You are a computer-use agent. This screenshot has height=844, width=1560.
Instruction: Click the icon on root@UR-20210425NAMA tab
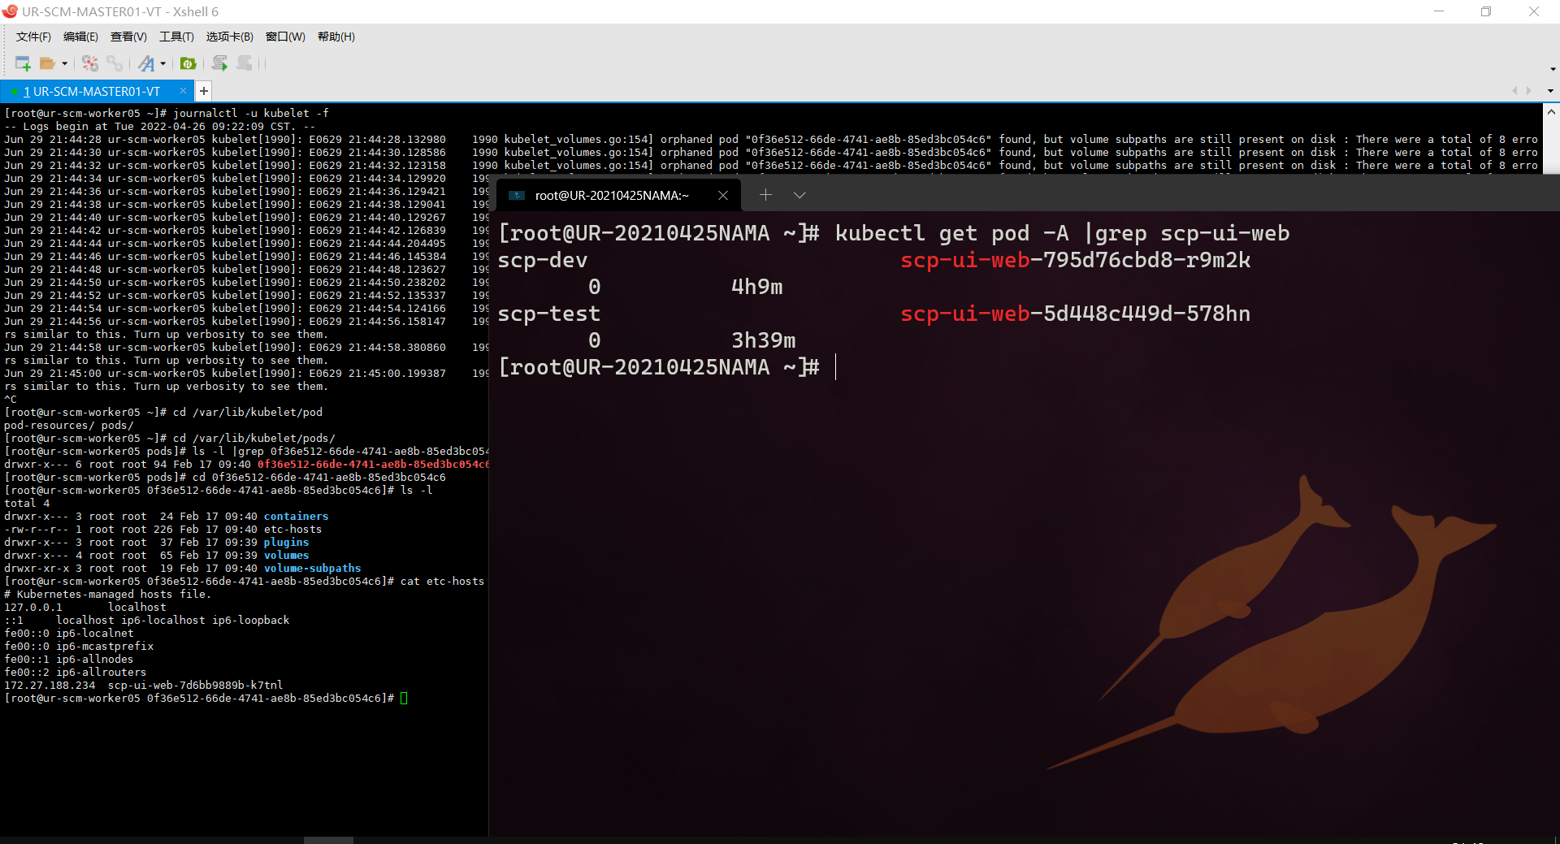(x=517, y=195)
